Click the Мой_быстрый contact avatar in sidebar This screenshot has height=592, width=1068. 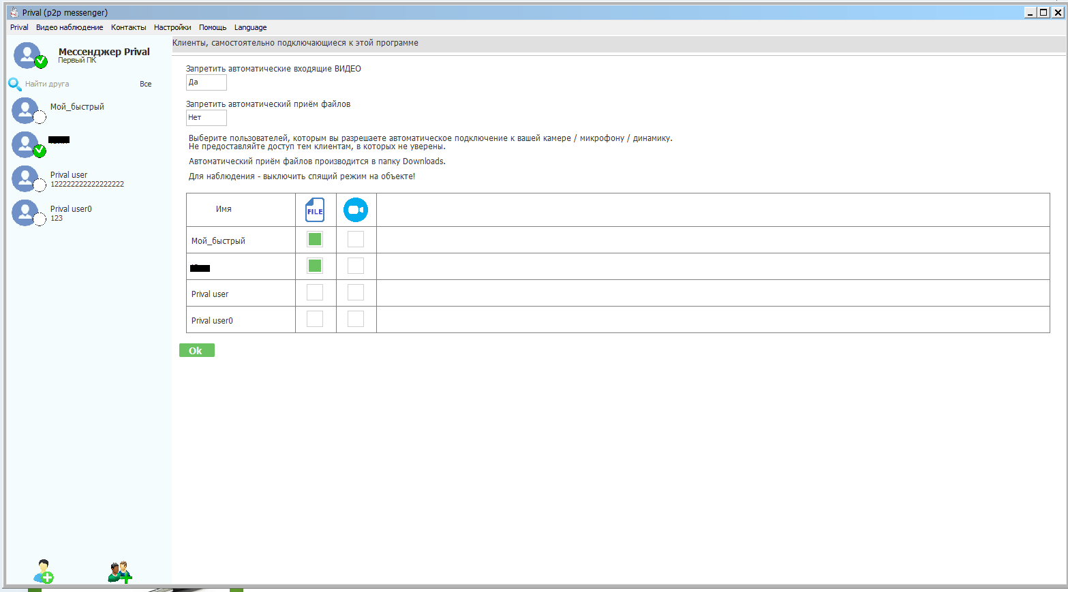pyautogui.click(x=25, y=110)
